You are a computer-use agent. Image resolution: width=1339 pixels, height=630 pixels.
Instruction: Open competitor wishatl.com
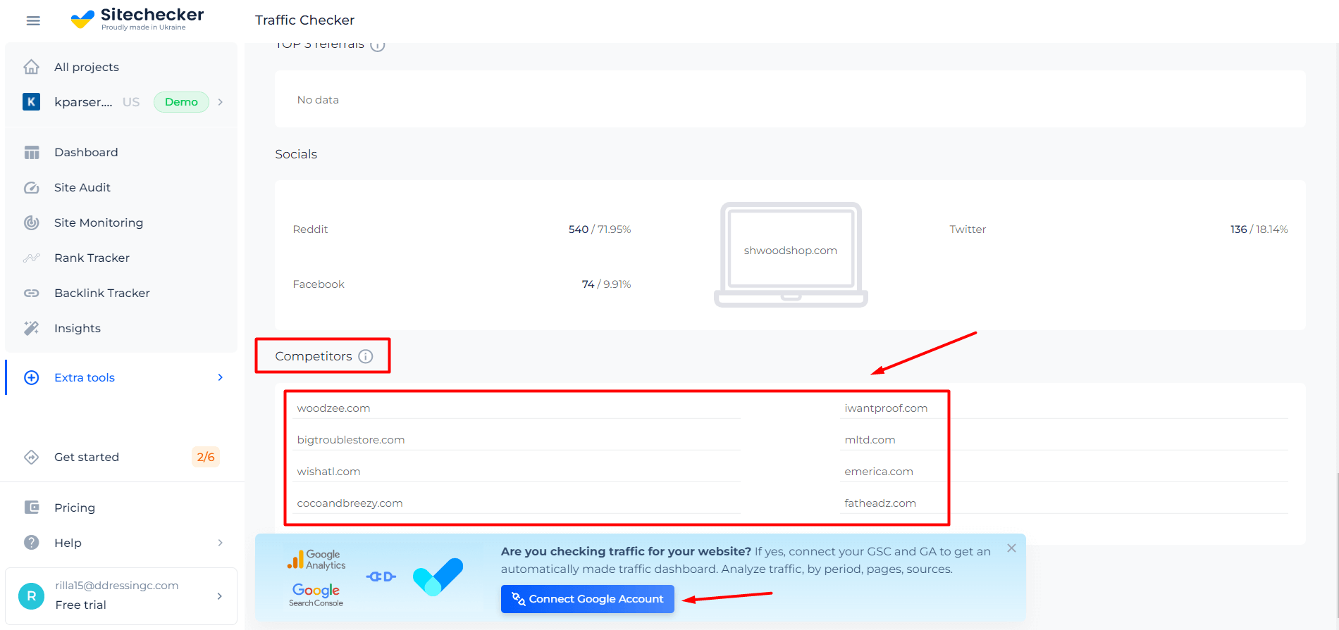point(328,472)
